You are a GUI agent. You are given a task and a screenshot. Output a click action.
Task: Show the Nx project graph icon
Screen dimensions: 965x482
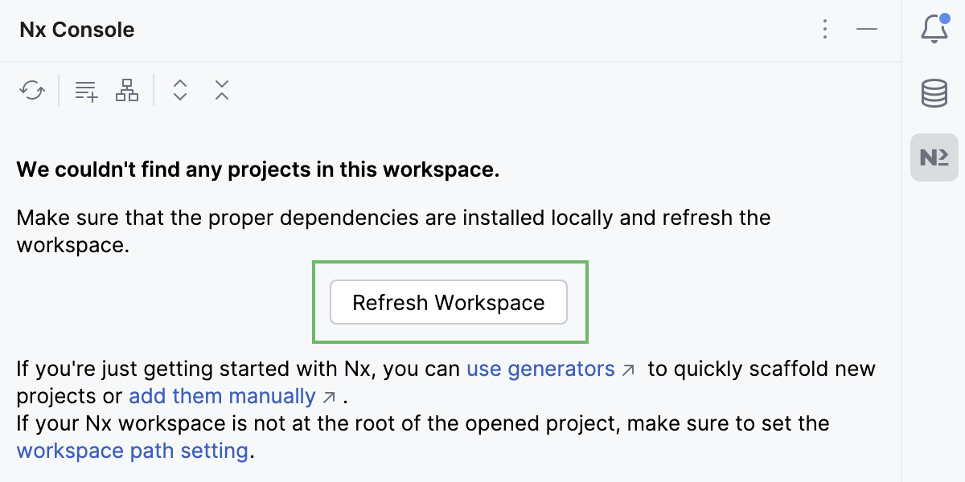pyautogui.click(x=126, y=90)
